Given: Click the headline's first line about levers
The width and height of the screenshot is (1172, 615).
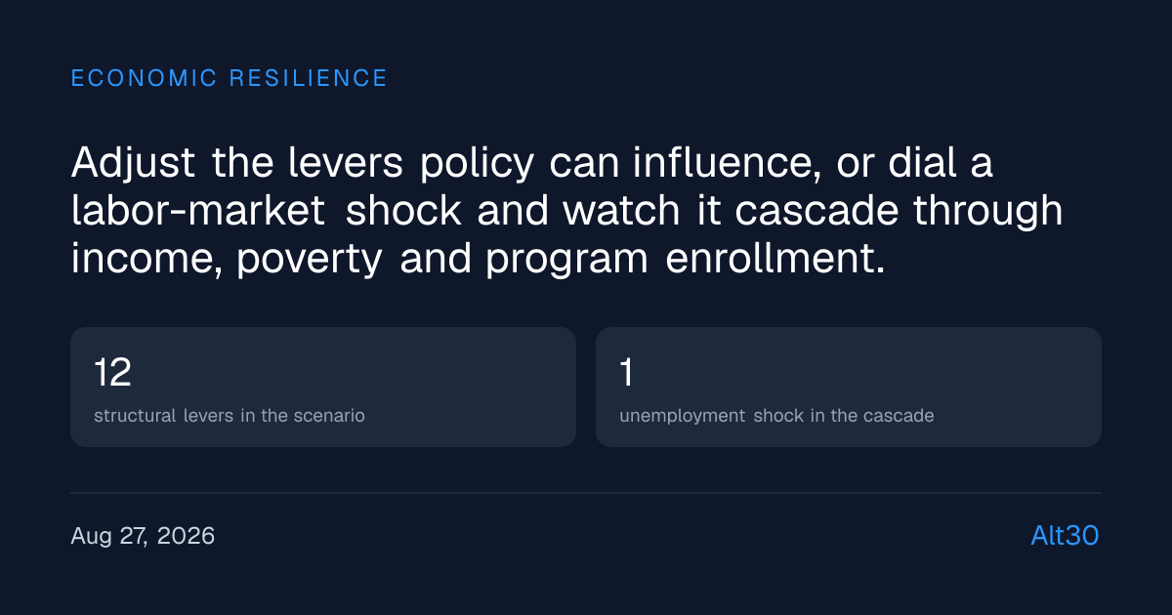Looking at the screenshot, I should click(532, 163).
